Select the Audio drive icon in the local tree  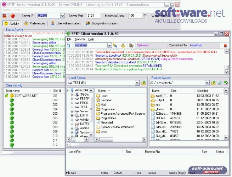[77, 128]
